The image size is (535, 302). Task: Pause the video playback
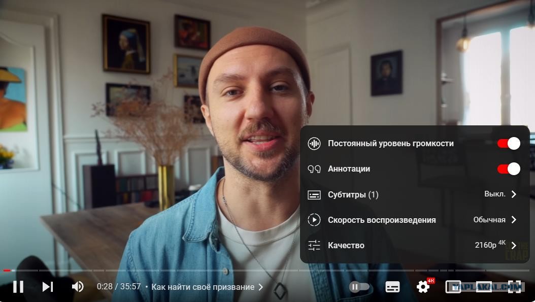pos(18,287)
